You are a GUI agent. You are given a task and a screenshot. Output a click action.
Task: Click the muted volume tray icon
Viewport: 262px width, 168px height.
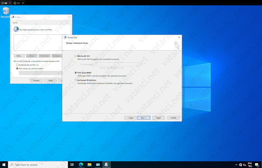point(245,165)
